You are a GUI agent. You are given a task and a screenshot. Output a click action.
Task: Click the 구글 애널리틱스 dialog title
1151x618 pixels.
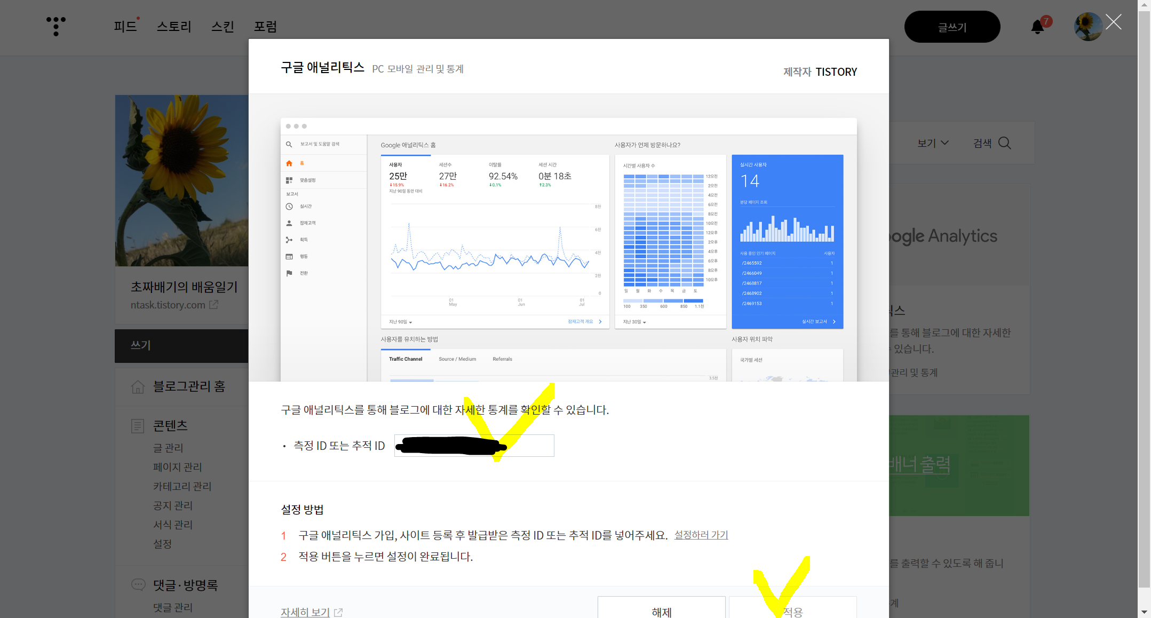tap(323, 67)
